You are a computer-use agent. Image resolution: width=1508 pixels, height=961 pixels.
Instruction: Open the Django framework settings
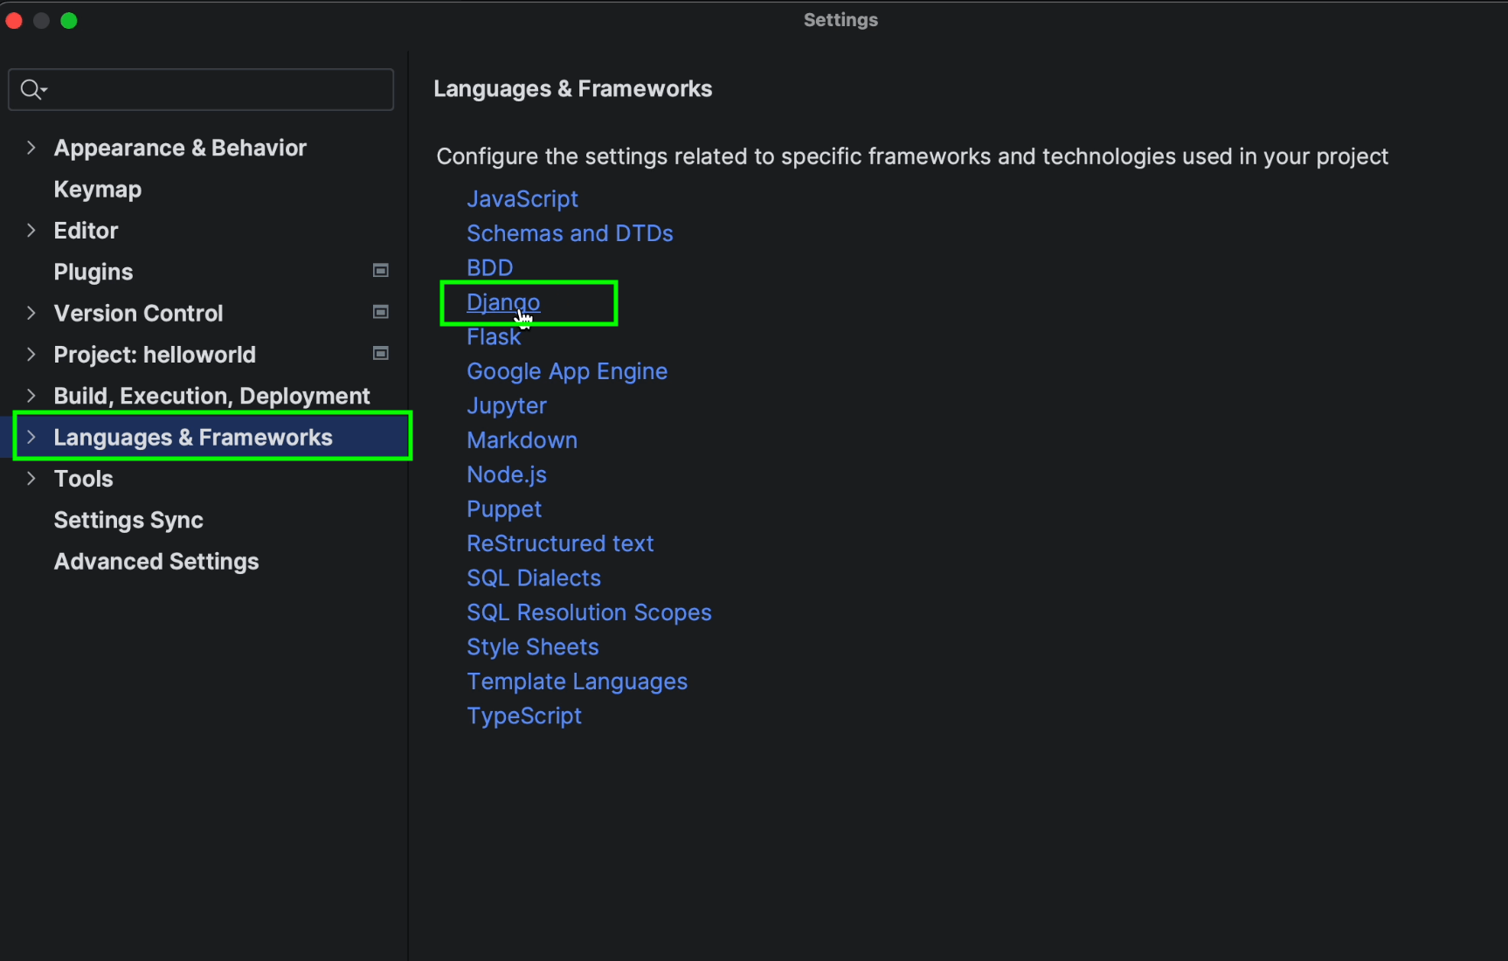[502, 302]
